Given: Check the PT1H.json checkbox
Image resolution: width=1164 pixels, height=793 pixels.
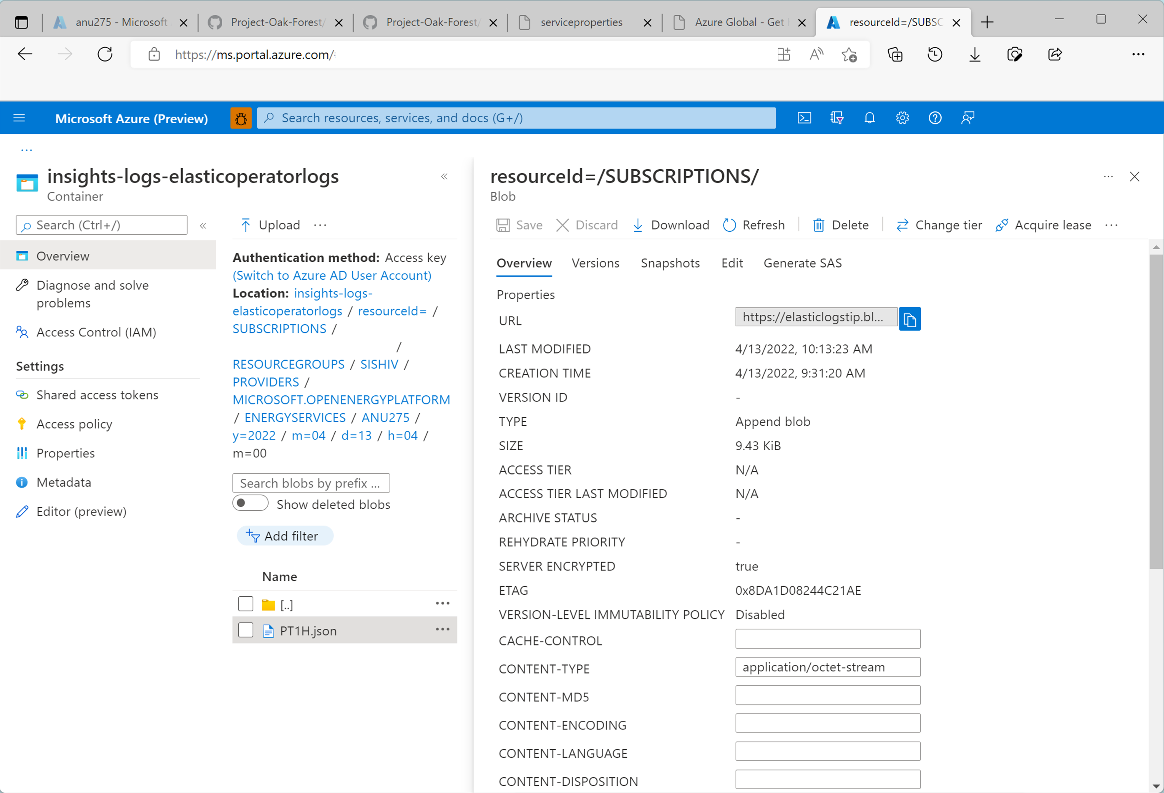Looking at the screenshot, I should 246,630.
